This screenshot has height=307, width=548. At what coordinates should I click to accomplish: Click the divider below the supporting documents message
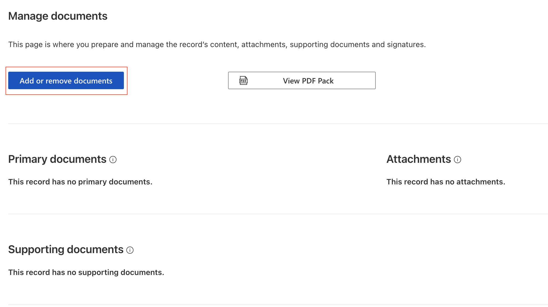point(273,304)
